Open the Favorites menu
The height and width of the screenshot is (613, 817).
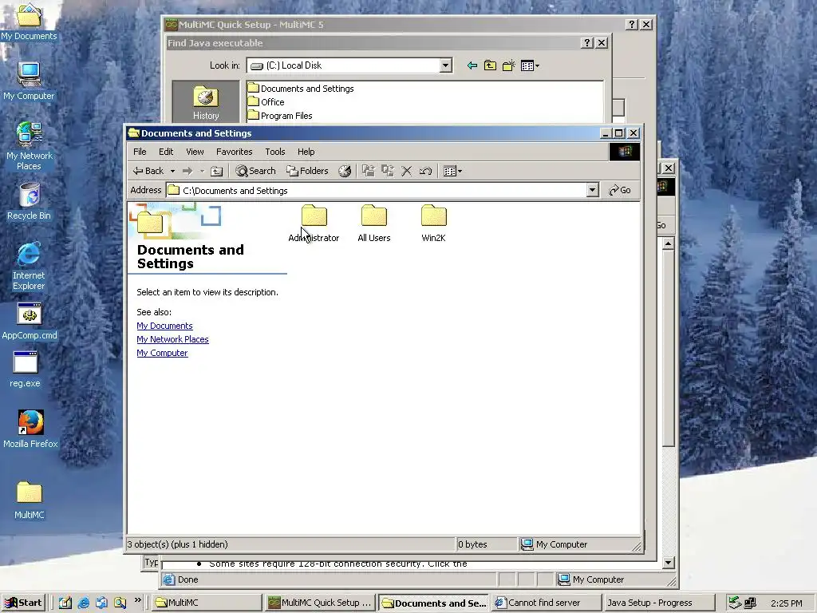[x=235, y=152]
